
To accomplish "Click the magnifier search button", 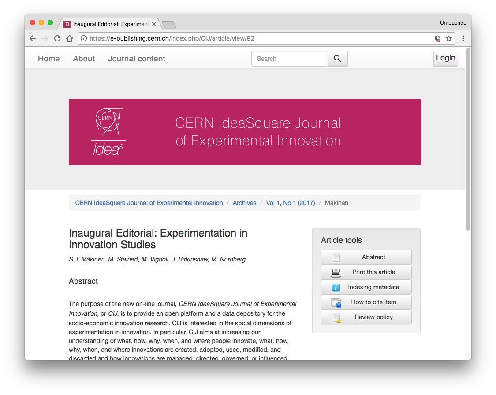I will pyautogui.click(x=338, y=59).
